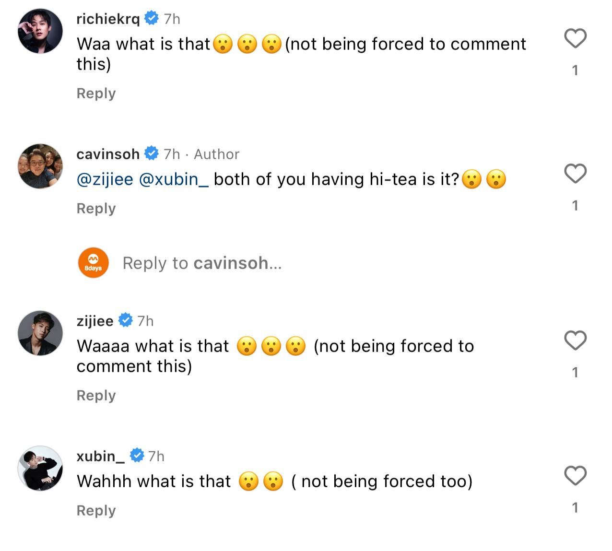The image size is (612, 551).
Task: Click the verified badge beside cavinsoh
Action: click(x=152, y=153)
